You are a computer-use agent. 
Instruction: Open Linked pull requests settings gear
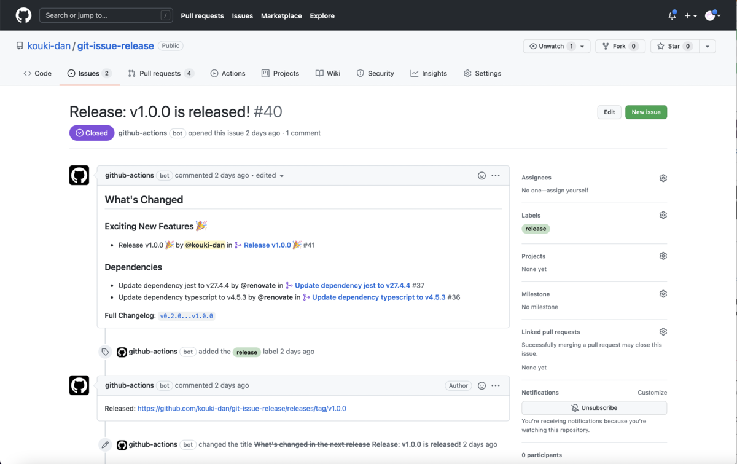click(663, 332)
